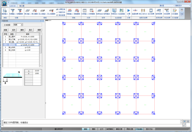The height and width of the screenshot is (132, 192).
Task: Pin or auto-hide the side panel
Action: coord(41,21)
